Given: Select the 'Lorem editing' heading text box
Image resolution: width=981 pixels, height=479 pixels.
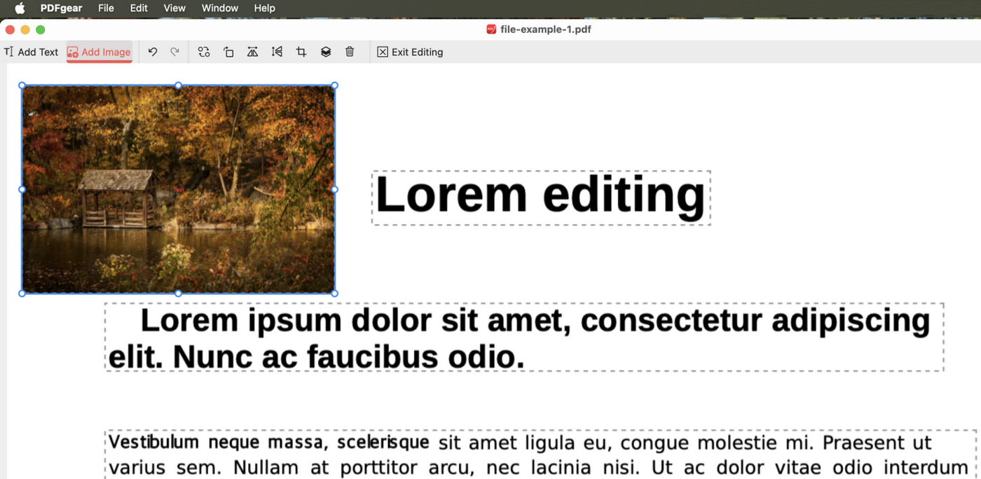Looking at the screenshot, I should 541,197.
